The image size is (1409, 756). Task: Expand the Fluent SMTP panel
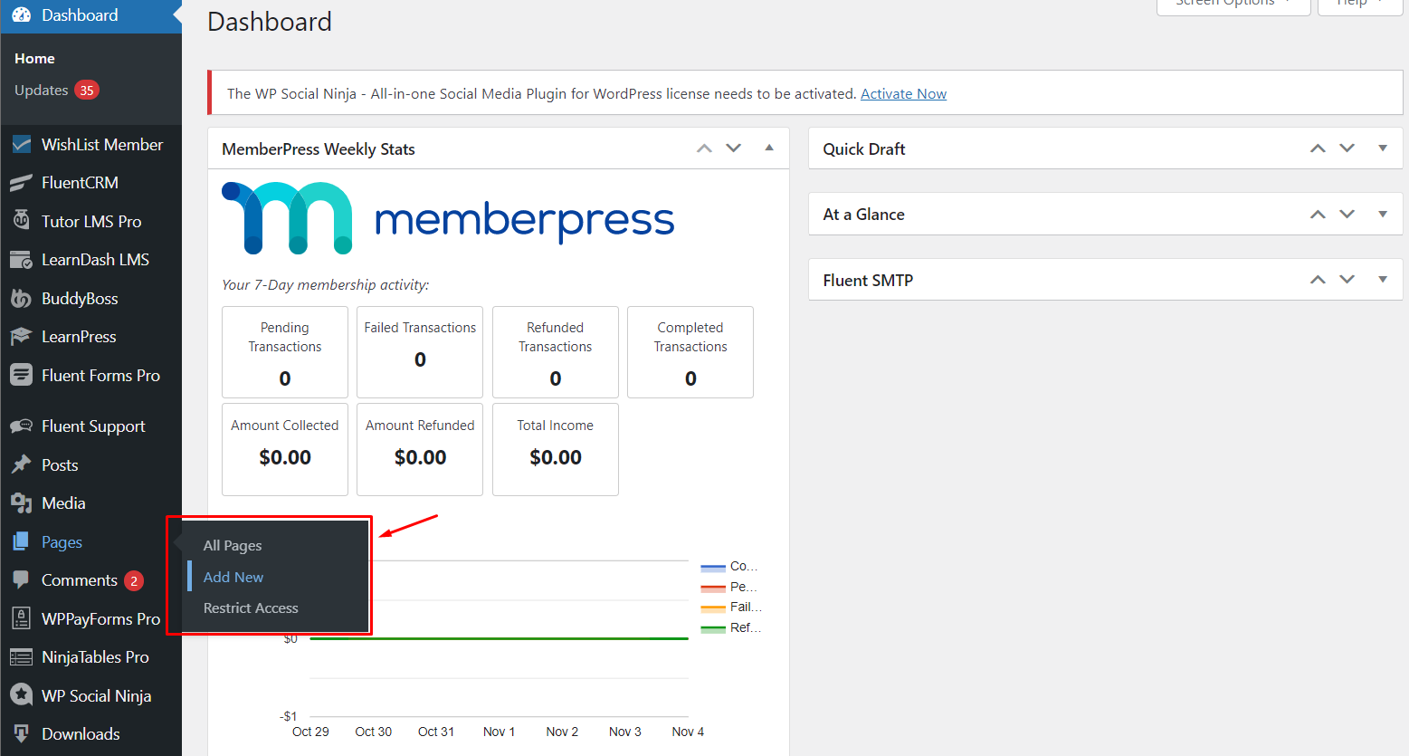1382,280
